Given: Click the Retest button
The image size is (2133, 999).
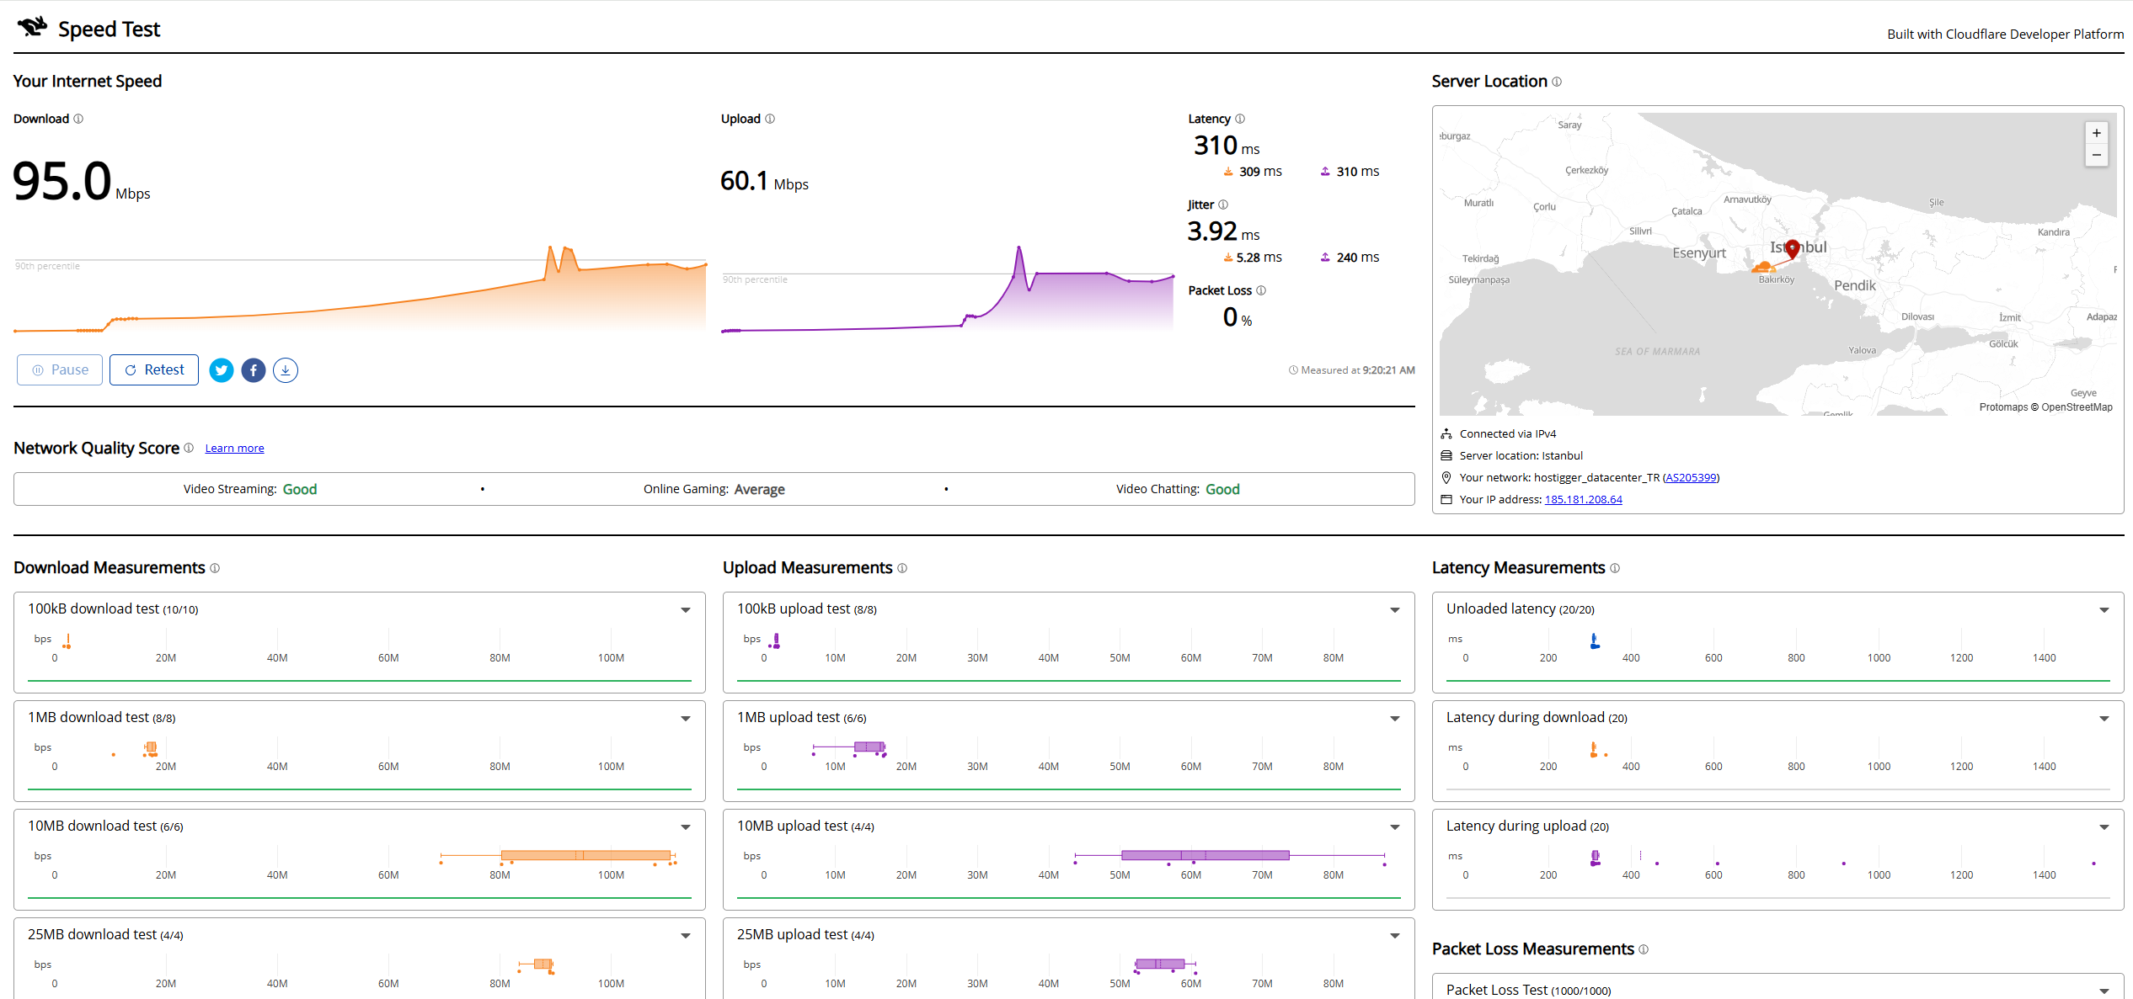Looking at the screenshot, I should tap(154, 370).
